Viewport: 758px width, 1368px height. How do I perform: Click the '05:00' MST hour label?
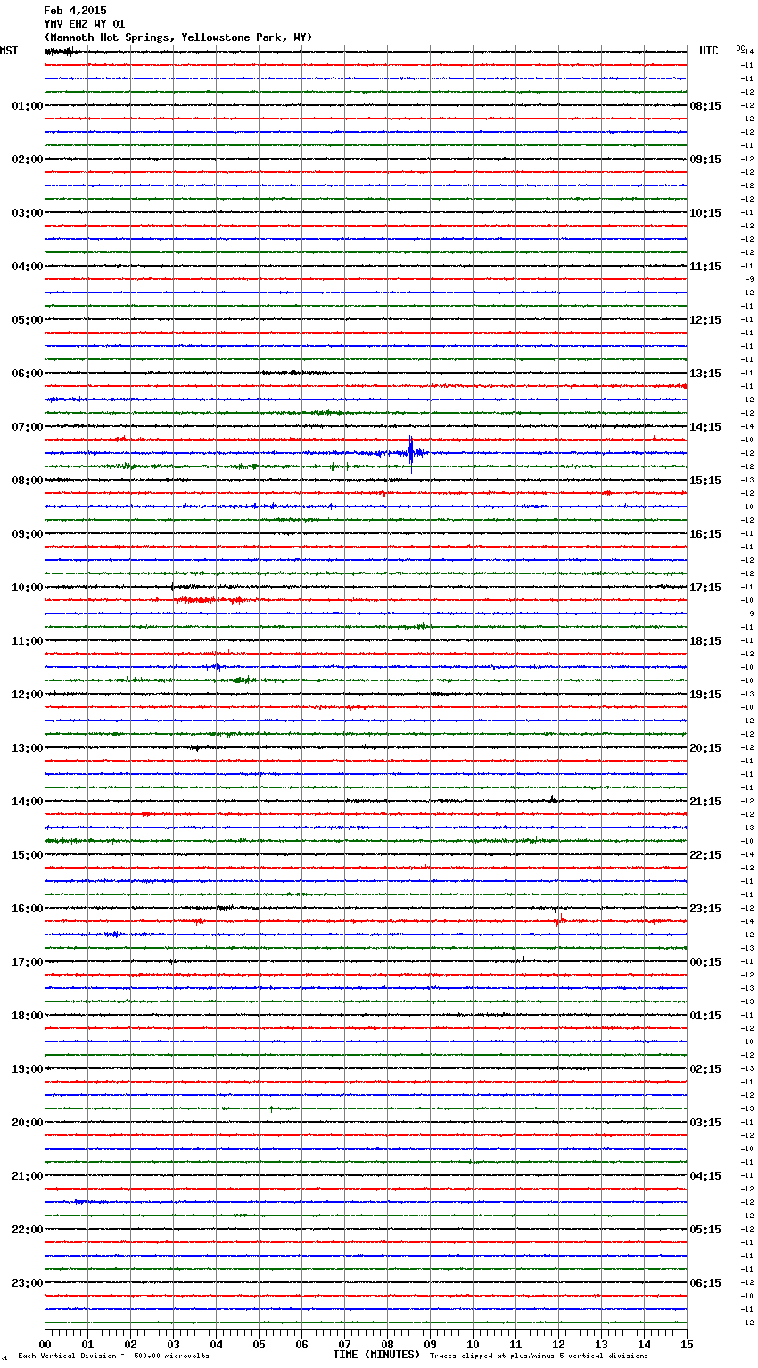pos(27,320)
